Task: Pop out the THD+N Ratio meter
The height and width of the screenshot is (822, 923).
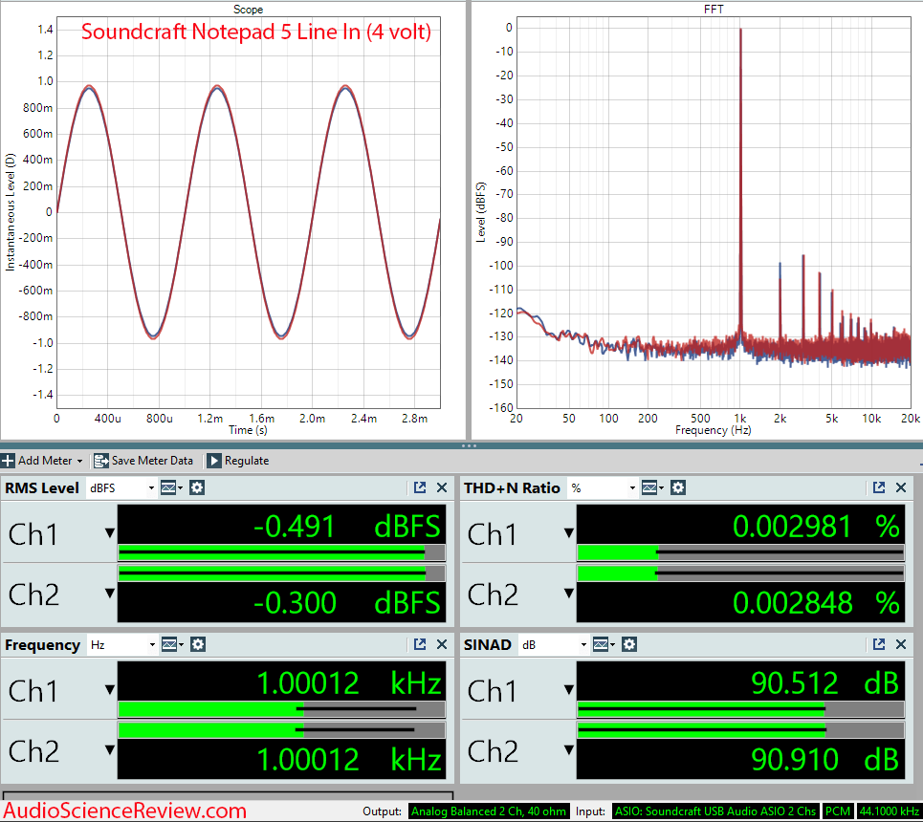Action: tap(879, 487)
